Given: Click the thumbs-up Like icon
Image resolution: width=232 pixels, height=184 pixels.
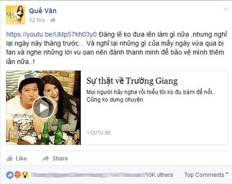Looking at the screenshot, I should [9, 158].
